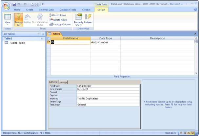Click the select-all corner of the design grid
The height and width of the screenshot is (136, 200).
pyautogui.click(x=49, y=38)
